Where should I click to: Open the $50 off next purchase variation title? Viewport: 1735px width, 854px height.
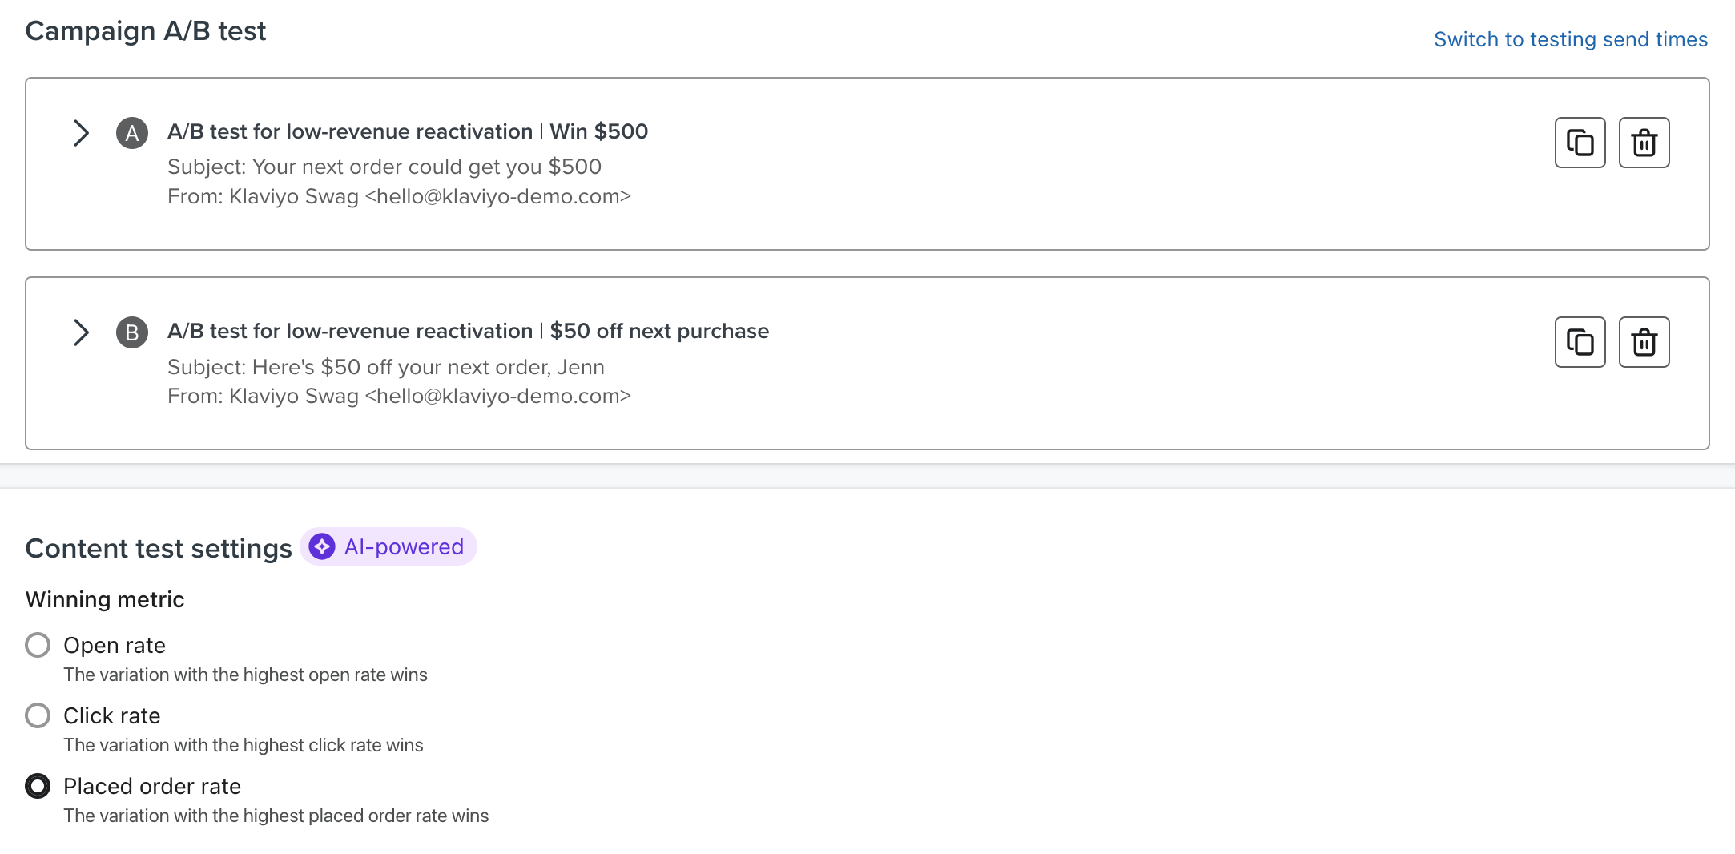pyautogui.click(x=468, y=331)
